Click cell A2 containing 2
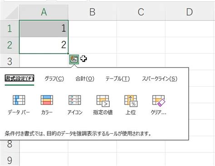 pos(44,45)
